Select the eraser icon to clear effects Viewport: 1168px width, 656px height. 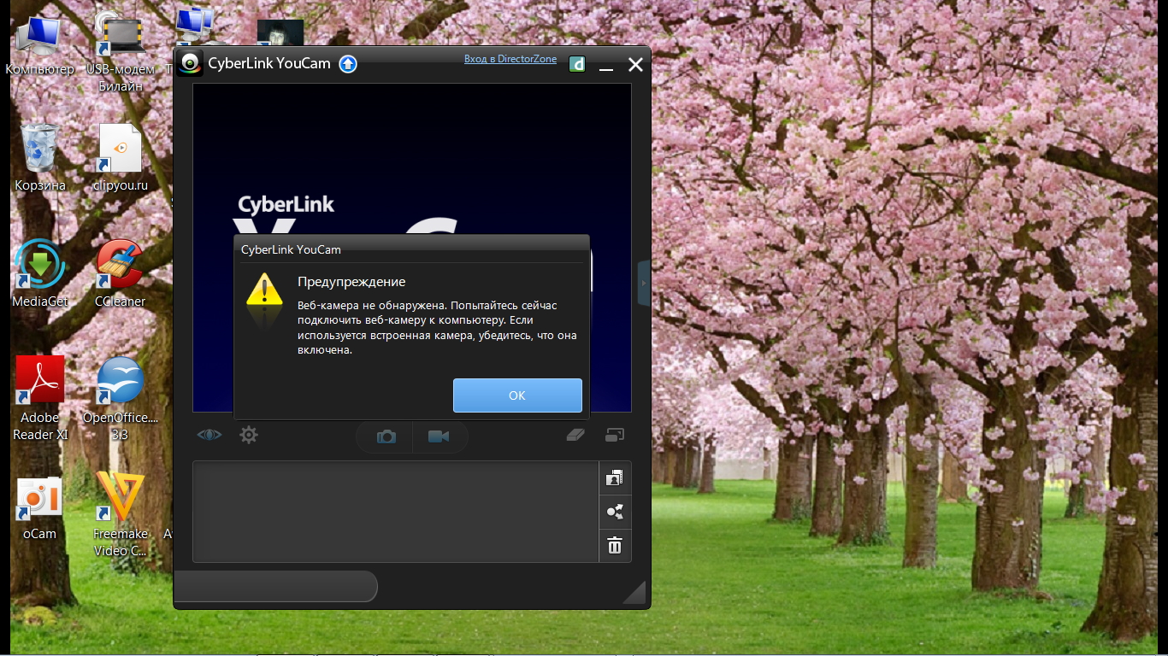(575, 435)
